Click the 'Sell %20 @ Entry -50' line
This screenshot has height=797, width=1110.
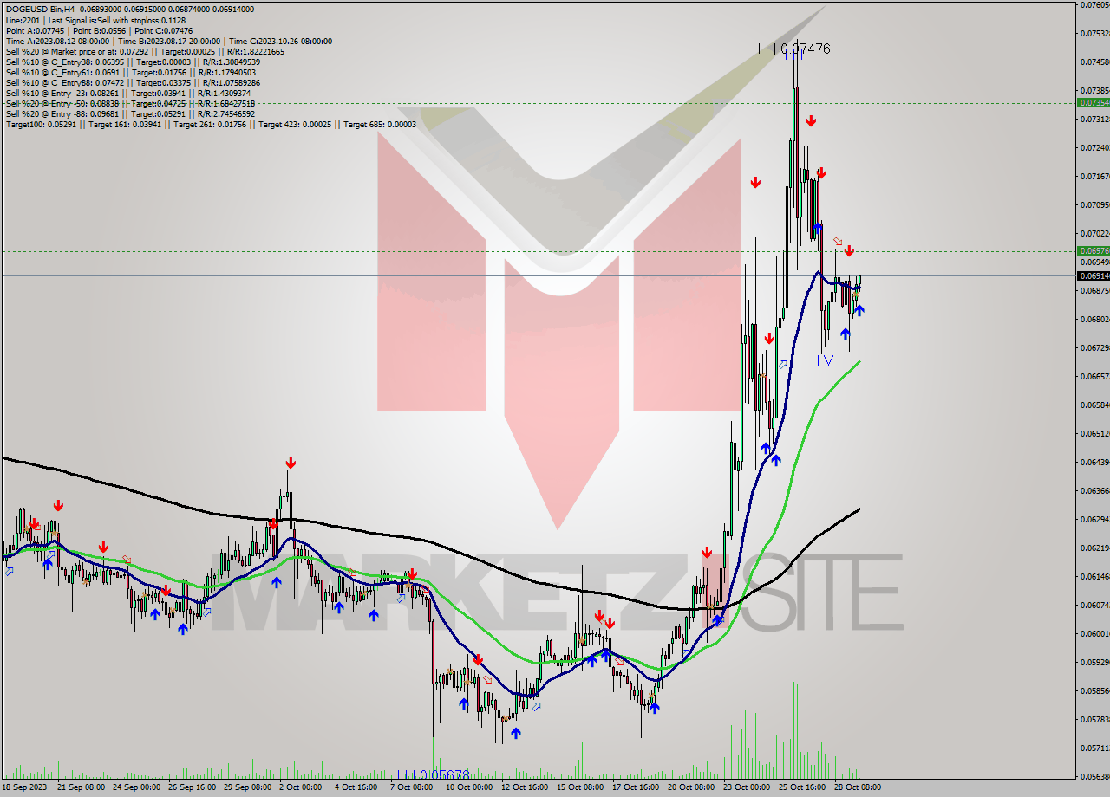coord(130,103)
